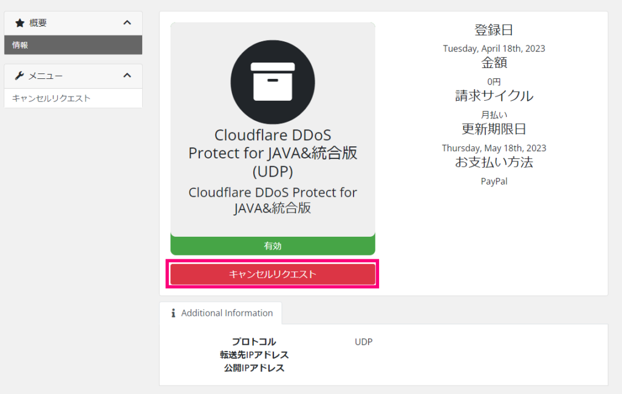Click the wrench icon beside メニュー
The height and width of the screenshot is (394, 622).
pyautogui.click(x=19, y=76)
